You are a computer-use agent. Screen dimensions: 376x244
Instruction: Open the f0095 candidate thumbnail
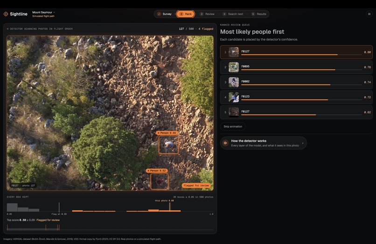point(234,67)
